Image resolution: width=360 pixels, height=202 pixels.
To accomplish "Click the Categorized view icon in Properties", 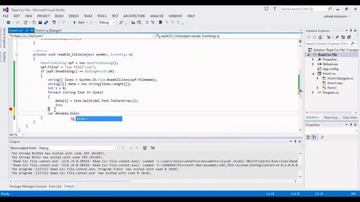I will (x=308, y=137).
